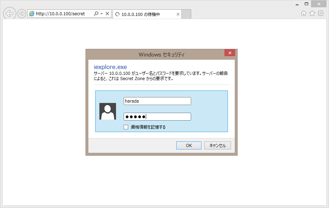Stop page loading with address bar X

107,14
